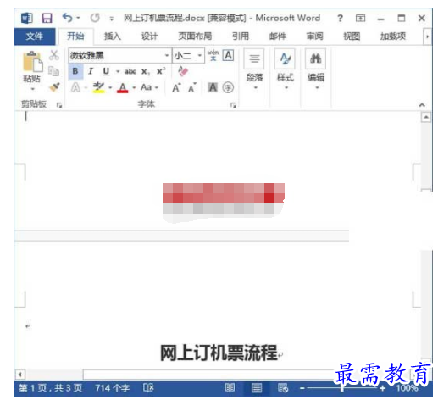Open the 加载项 tab
The width and height of the screenshot is (438, 400).
[393, 36]
